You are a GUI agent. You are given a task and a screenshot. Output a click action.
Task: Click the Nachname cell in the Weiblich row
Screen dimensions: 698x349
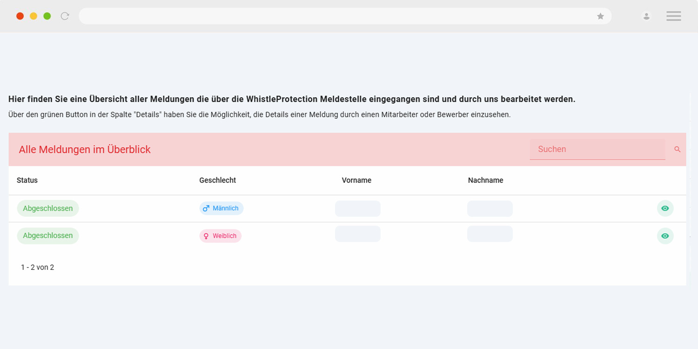point(490,234)
